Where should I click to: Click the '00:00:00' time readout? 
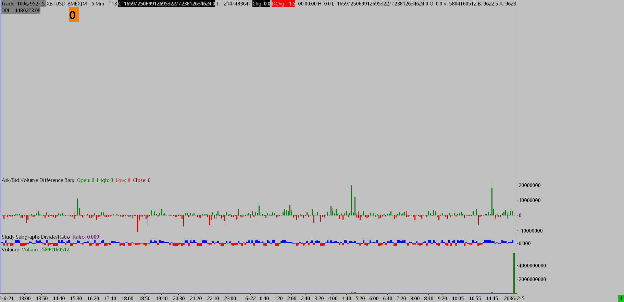tap(307, 3)
